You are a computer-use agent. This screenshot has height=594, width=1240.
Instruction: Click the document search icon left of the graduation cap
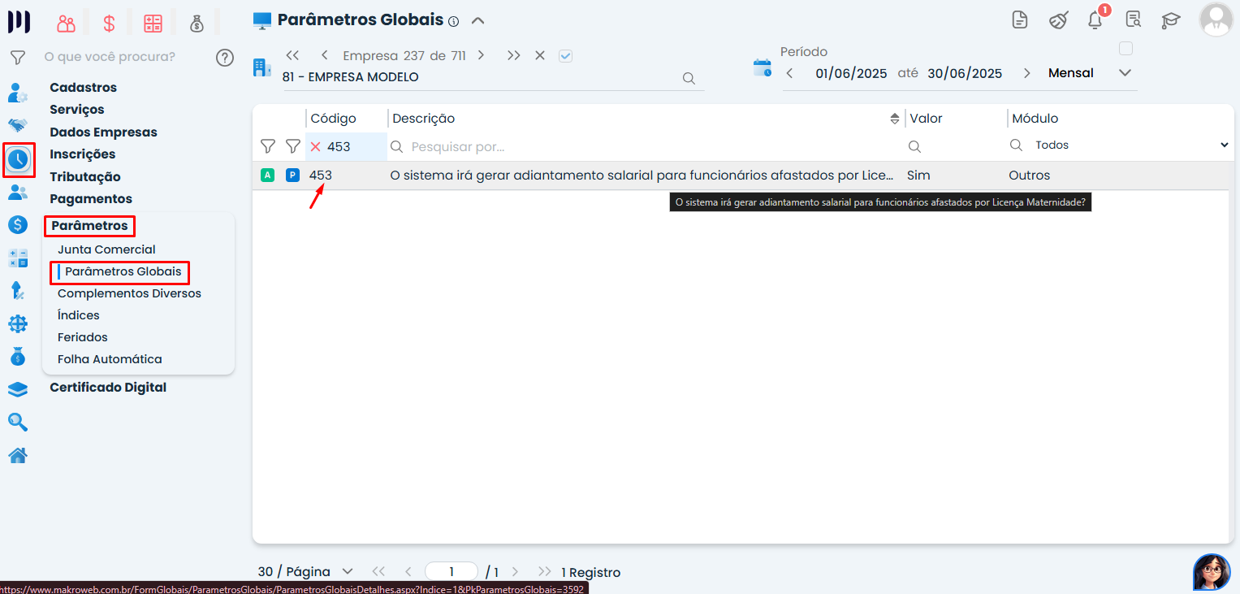(1133, 20)
